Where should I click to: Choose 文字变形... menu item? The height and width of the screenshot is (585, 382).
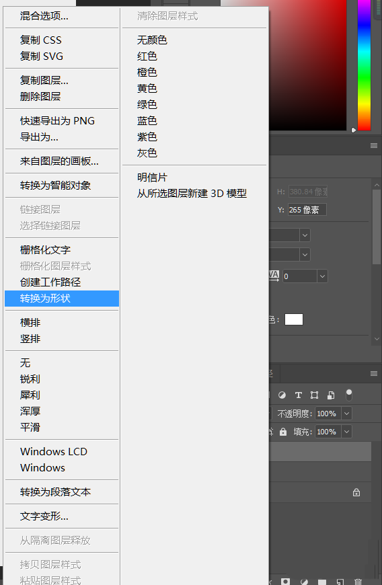click(44, 516)
